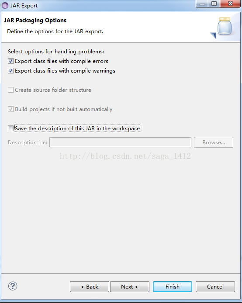
Task: Cancel the JAR export dialog
Action: coord(215,286)
